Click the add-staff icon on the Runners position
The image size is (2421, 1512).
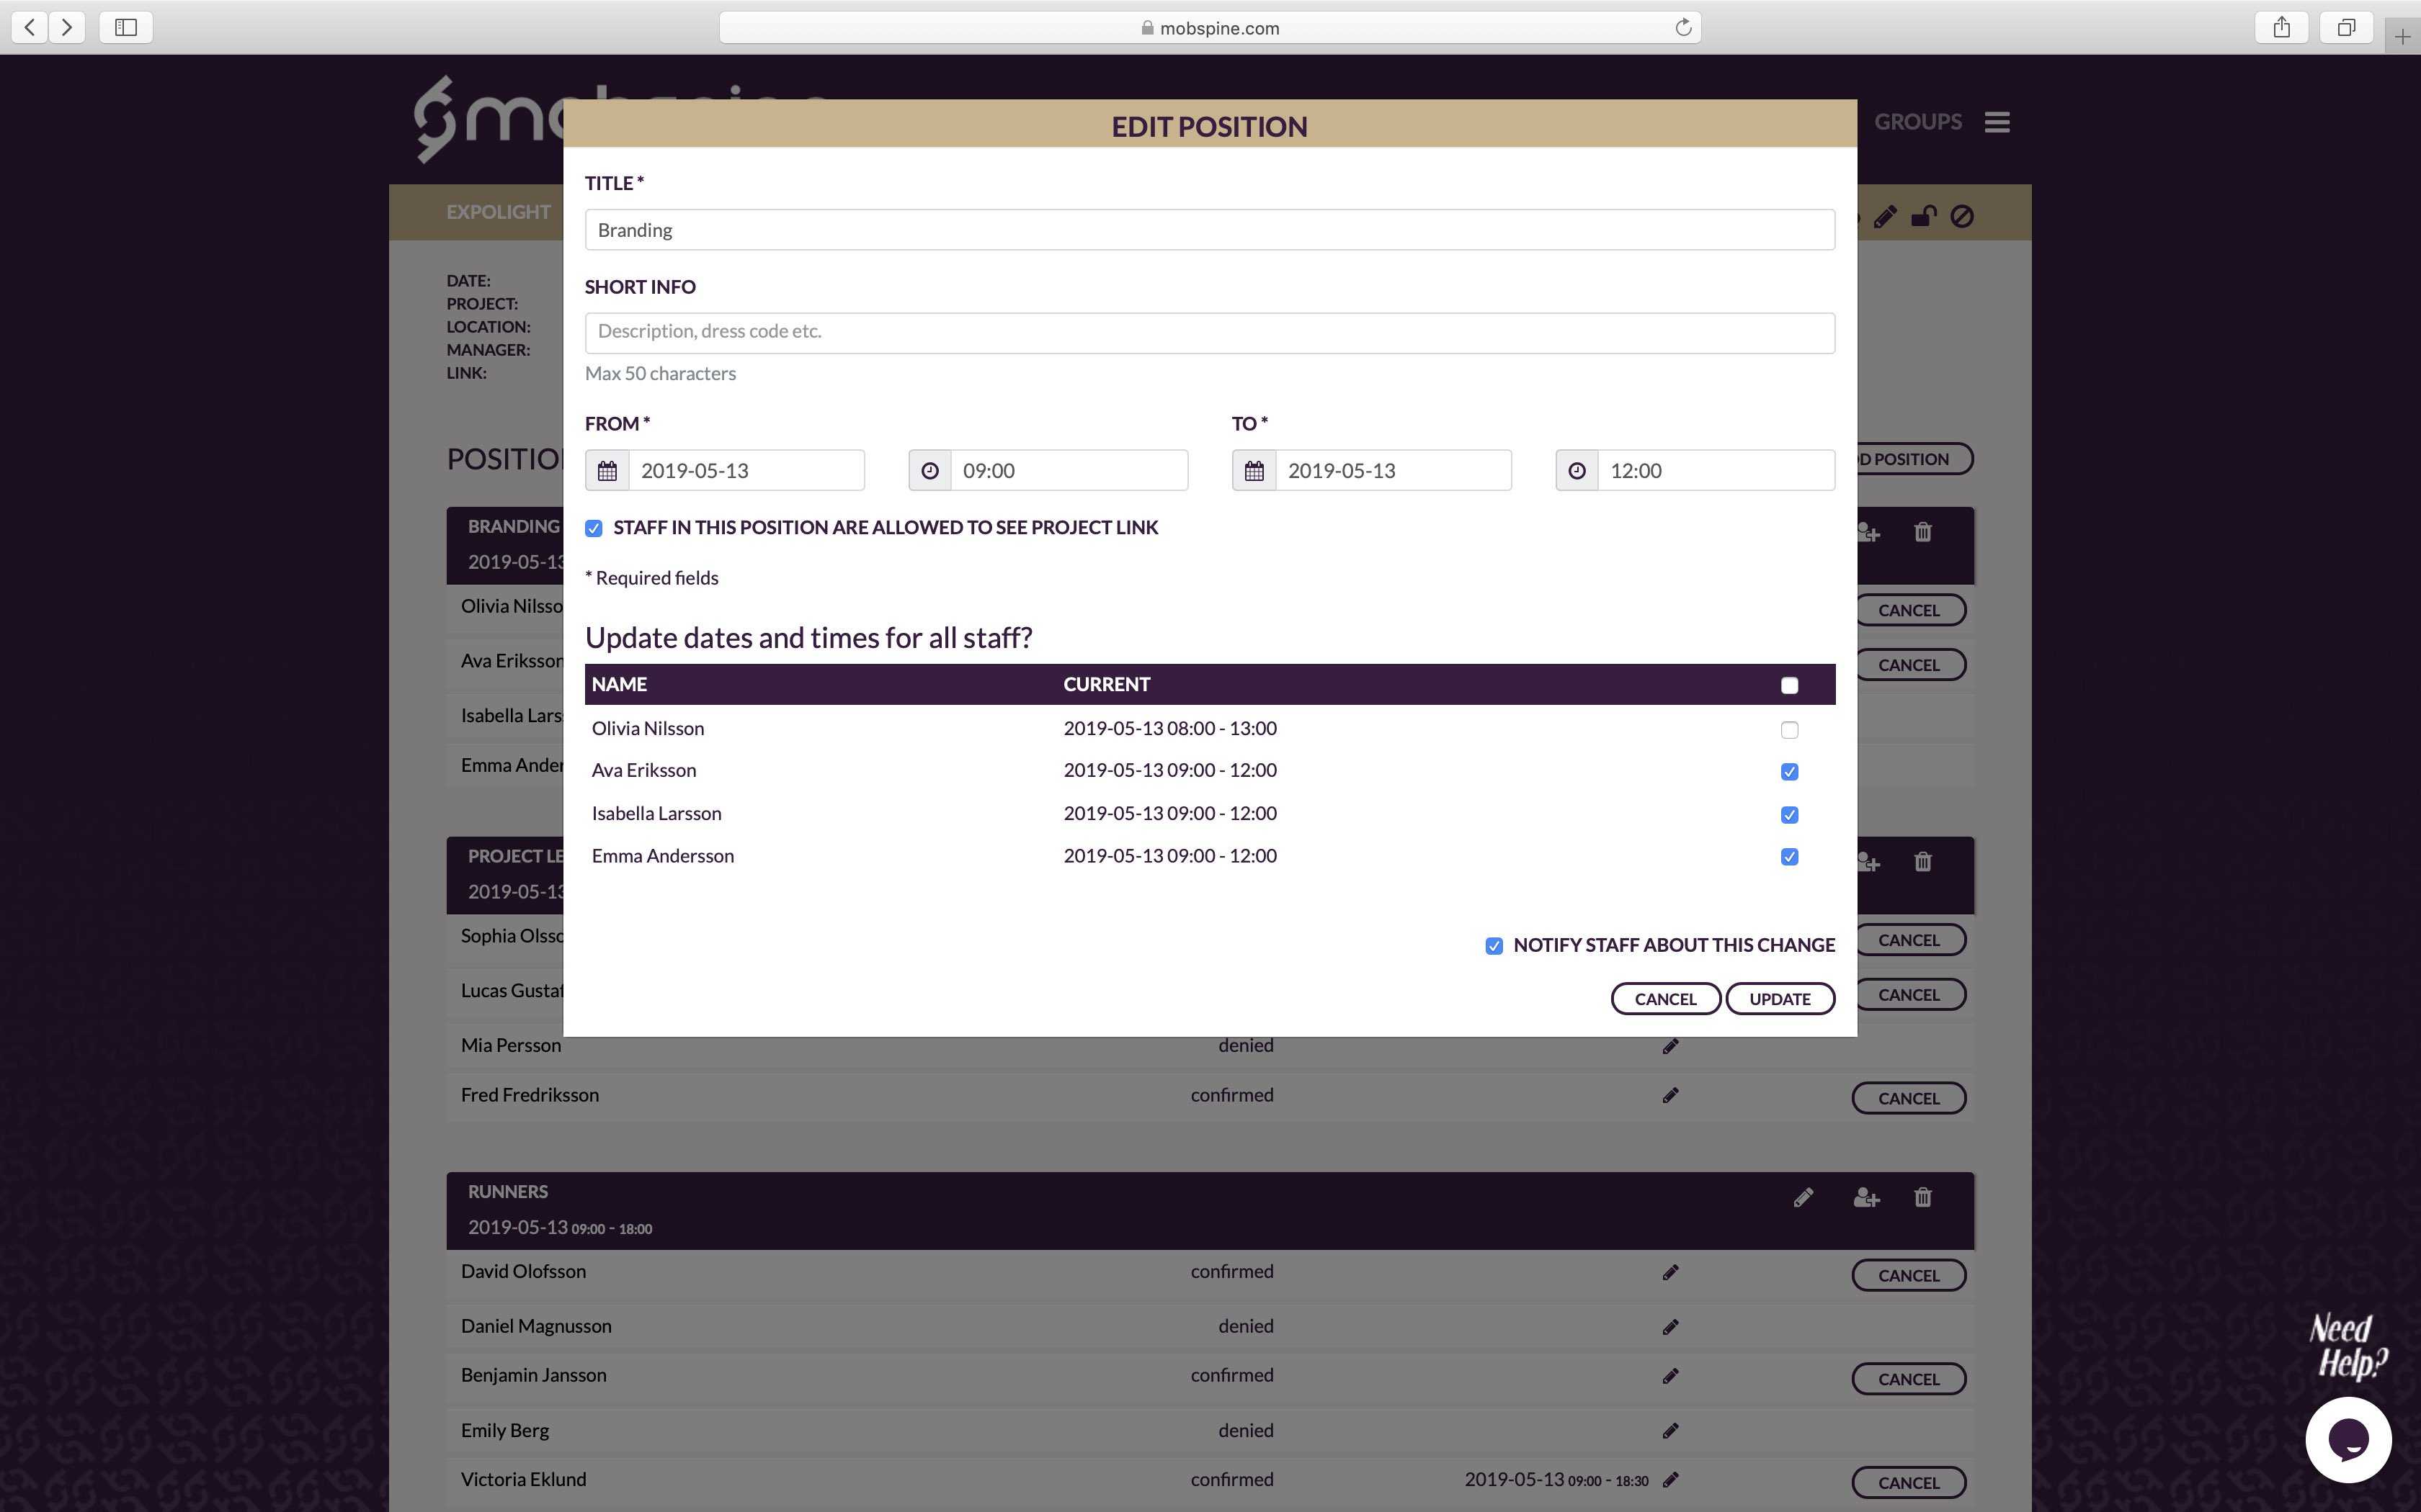pyautogui.click(x=1867, y=1197)
